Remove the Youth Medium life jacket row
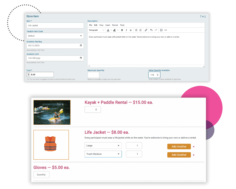Screen dimensions: 236x189 point(194,155)
